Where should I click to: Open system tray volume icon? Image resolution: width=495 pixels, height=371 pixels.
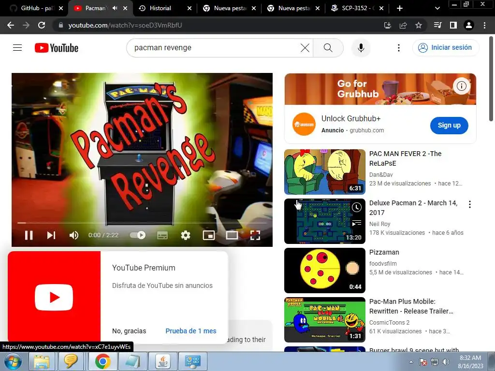pyautogui.click(x=446, y=362)
